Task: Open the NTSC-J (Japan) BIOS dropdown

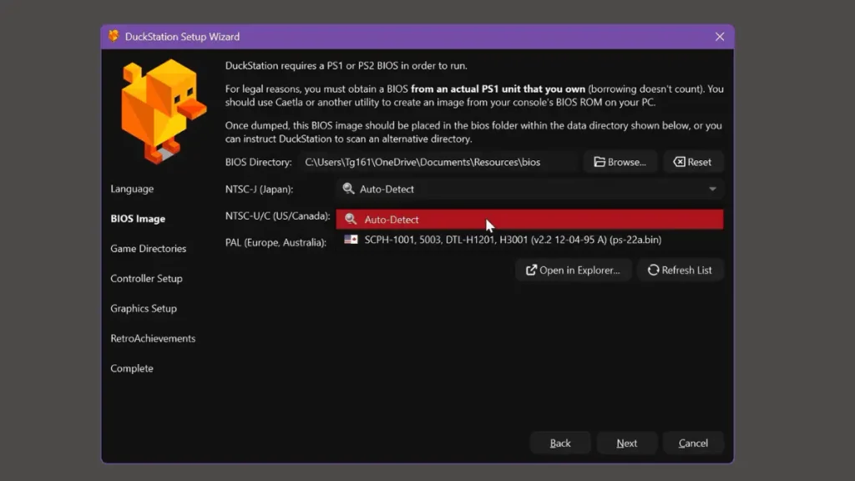Action: (x=529, y=190)
